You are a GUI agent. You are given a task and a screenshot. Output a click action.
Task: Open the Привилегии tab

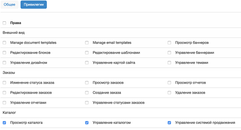point(34,4)
